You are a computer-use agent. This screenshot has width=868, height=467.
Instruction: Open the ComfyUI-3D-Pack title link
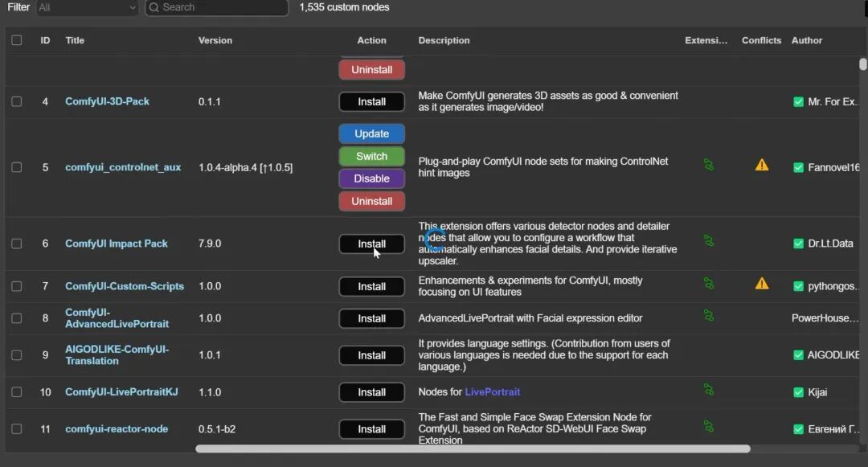108,101
